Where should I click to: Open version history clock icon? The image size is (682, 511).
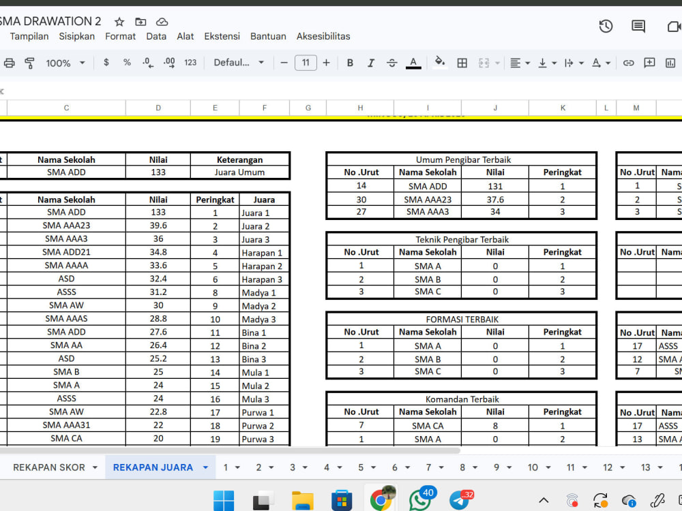[606, 27]
